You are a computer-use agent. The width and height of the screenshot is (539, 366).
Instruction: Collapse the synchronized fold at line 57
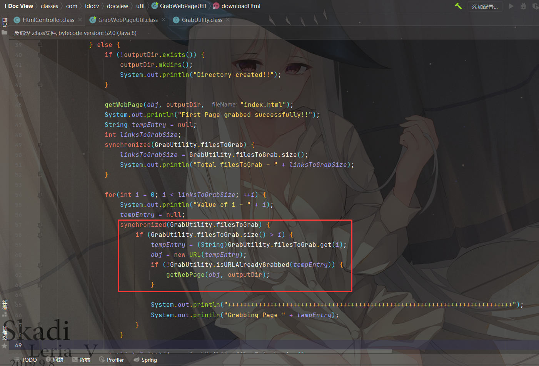[40, 225]
